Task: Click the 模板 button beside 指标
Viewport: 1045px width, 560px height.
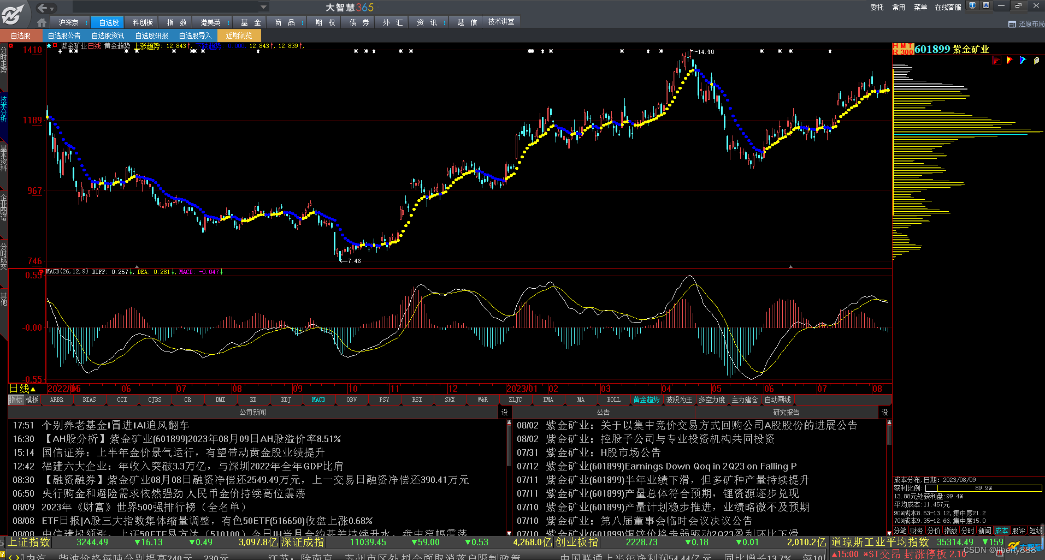Action: (x=32, y=400)
